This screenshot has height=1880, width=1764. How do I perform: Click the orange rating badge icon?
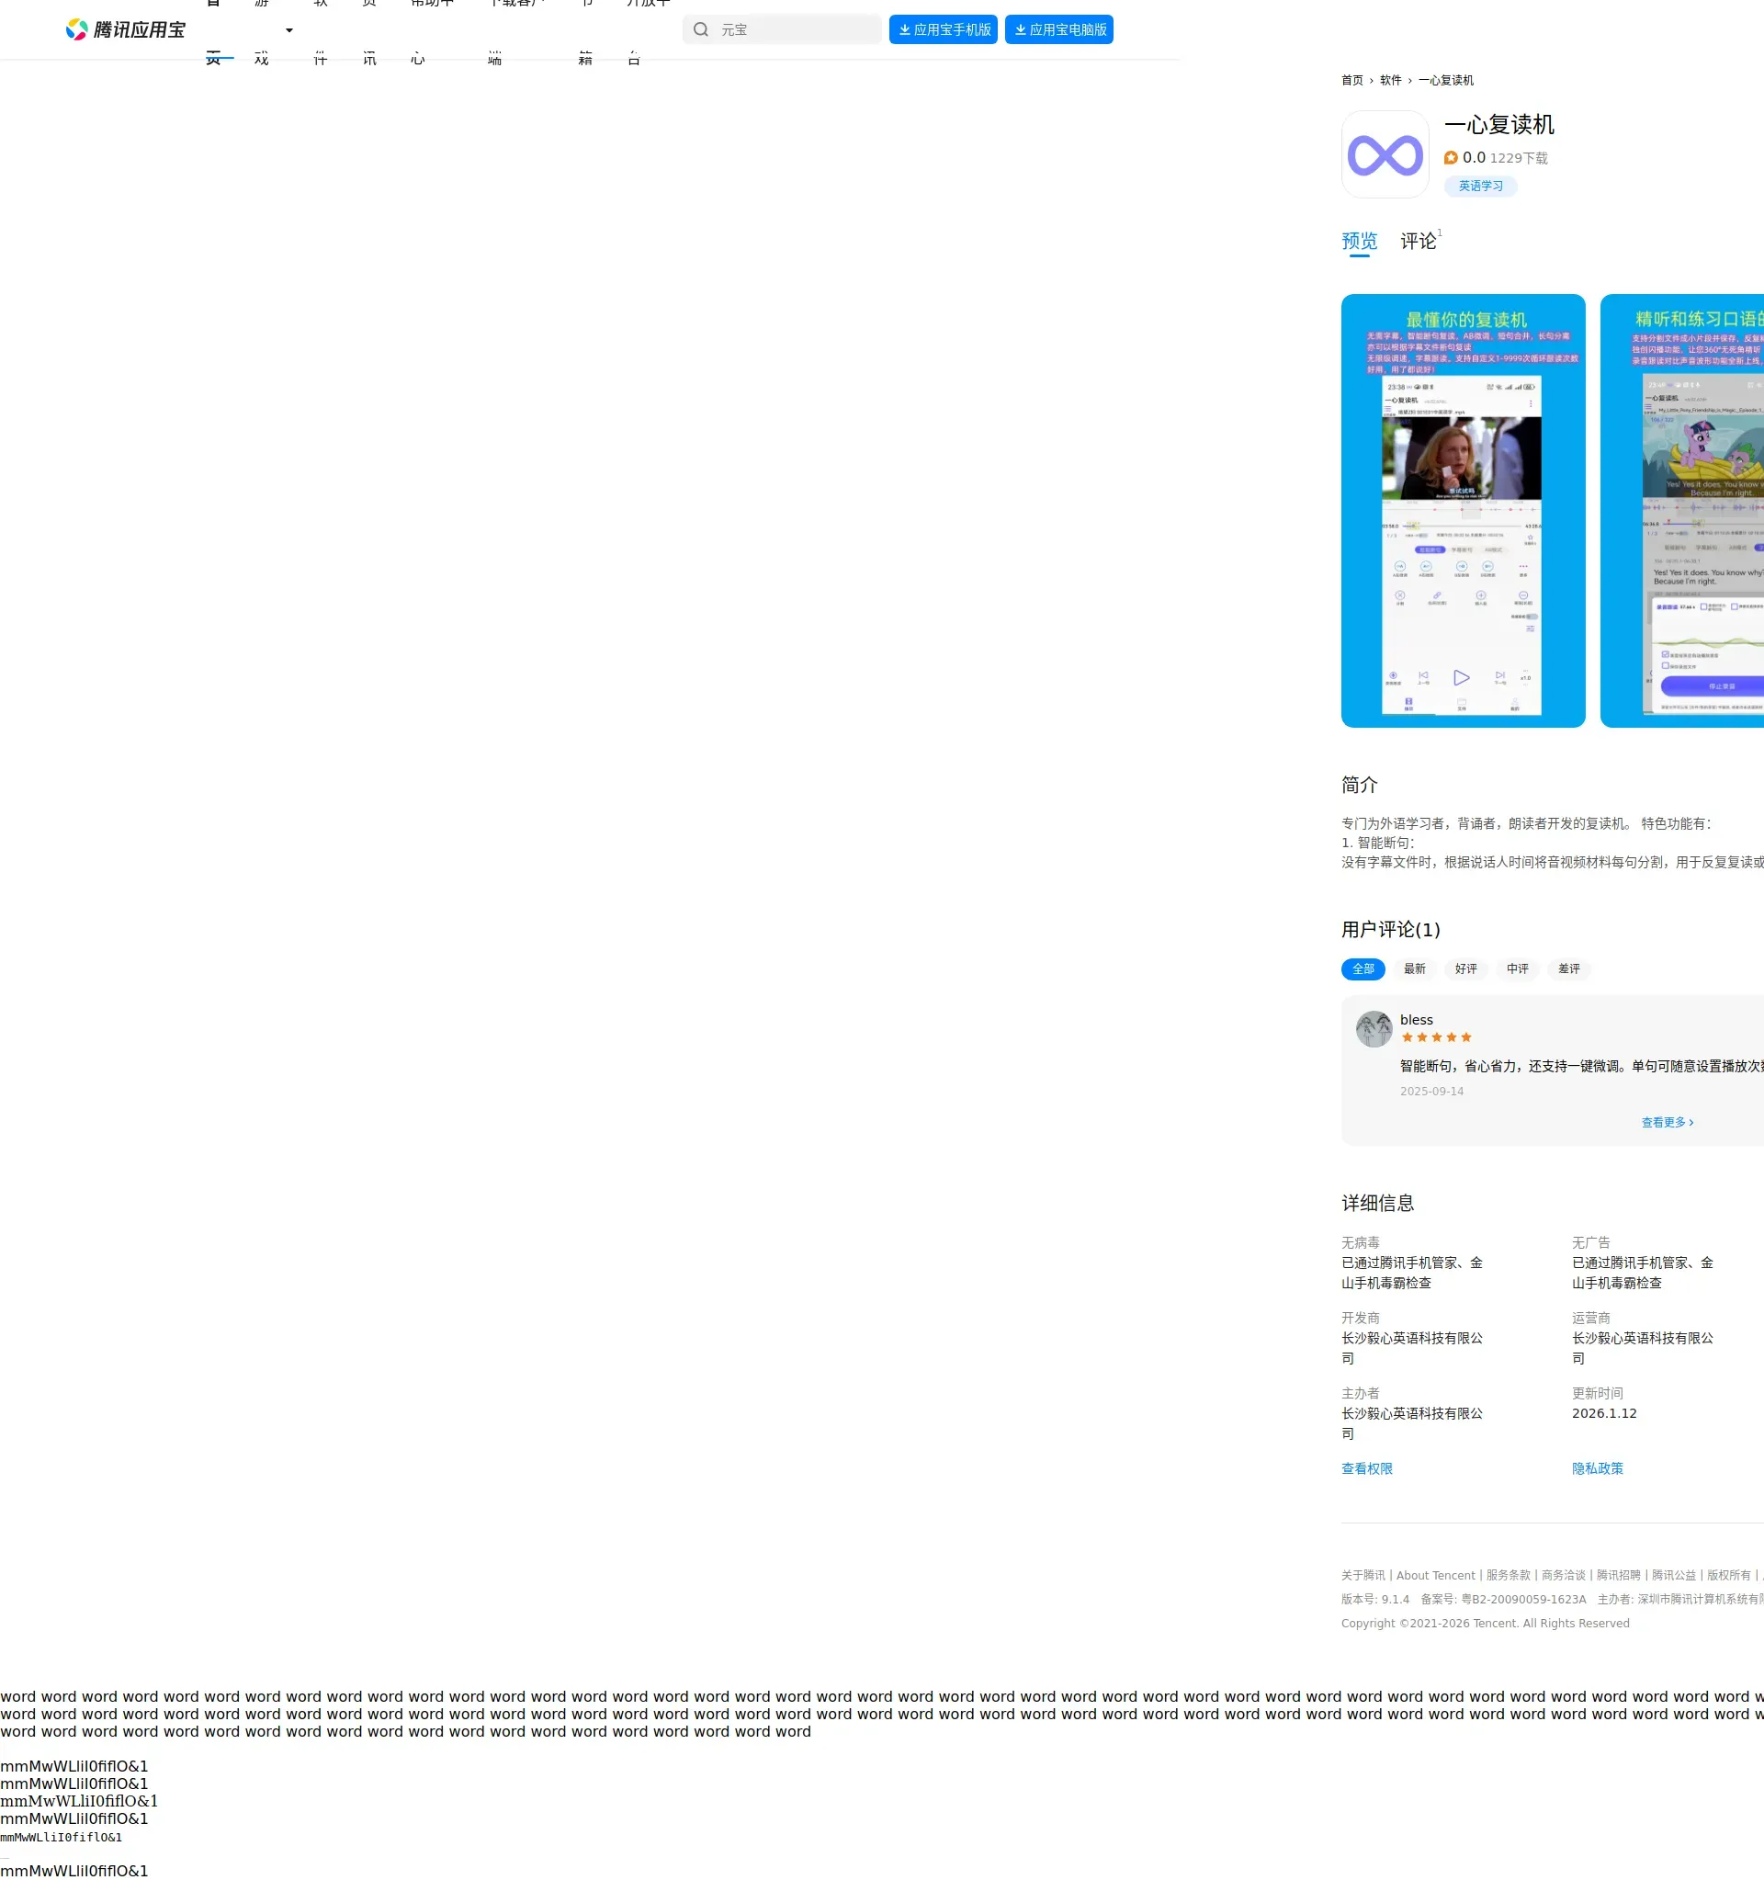[x=1450, y=158]
